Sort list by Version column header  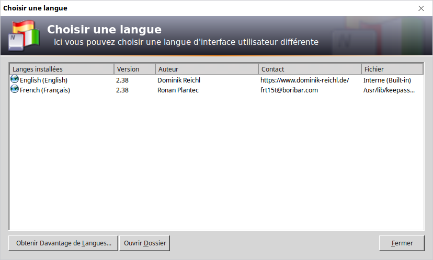pyautogui.click(x=134, y=69)
